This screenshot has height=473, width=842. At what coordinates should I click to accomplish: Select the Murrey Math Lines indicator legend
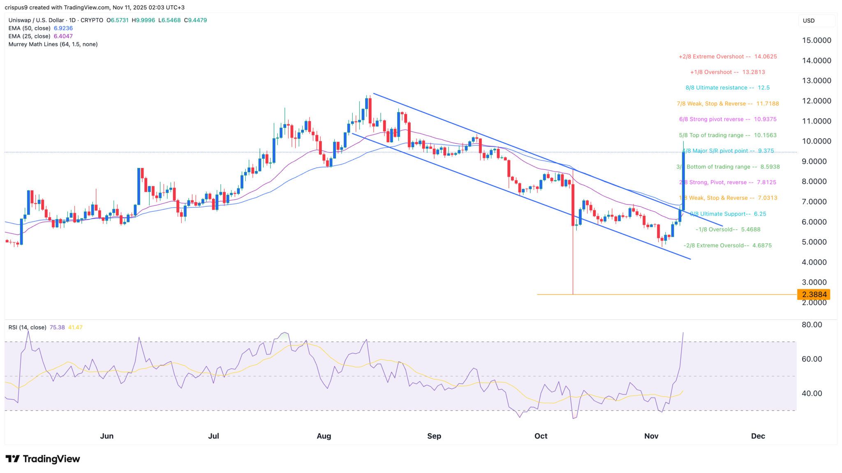tap(53, 44)
